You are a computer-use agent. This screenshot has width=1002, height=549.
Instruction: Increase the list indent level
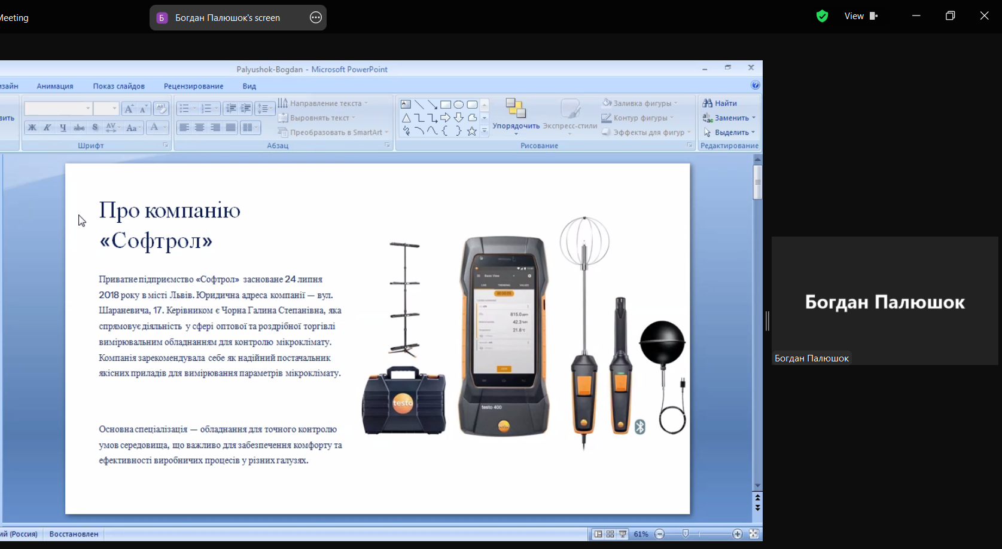pyautogui.click(x=246, y=109)
